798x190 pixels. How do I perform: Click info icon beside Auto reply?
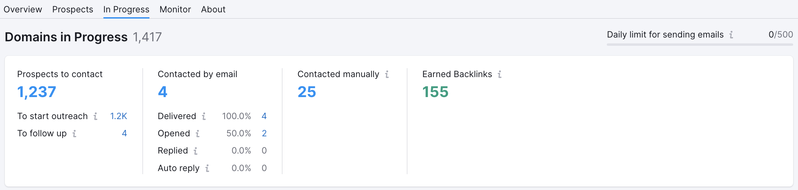coord(207,168)
